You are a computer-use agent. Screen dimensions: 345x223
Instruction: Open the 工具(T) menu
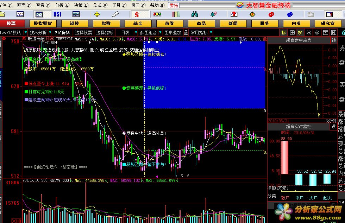coord(119,5)
